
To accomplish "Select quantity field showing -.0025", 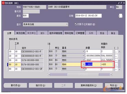I will (93, 64).
